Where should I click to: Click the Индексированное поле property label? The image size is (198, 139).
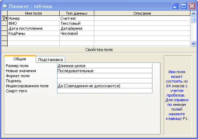(27, 86)
